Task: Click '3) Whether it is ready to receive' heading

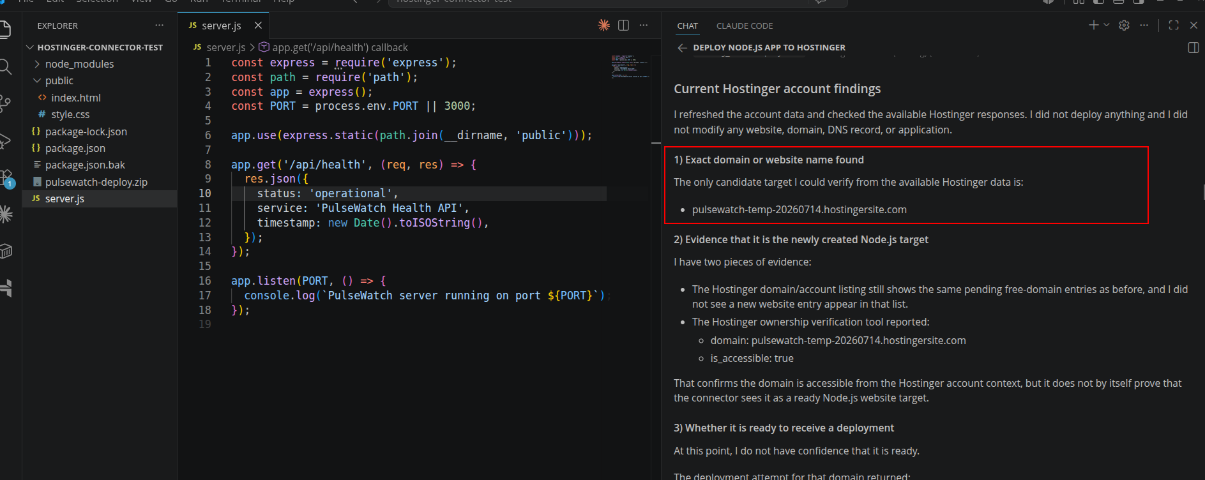Action: point(784,428)
